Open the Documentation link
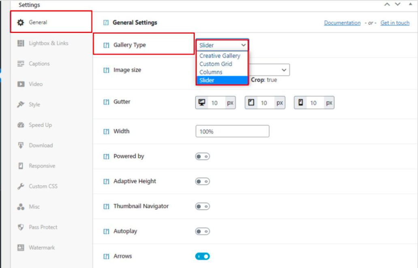Image resolution: width=418 pixels, height=268 pixels. 342,23
